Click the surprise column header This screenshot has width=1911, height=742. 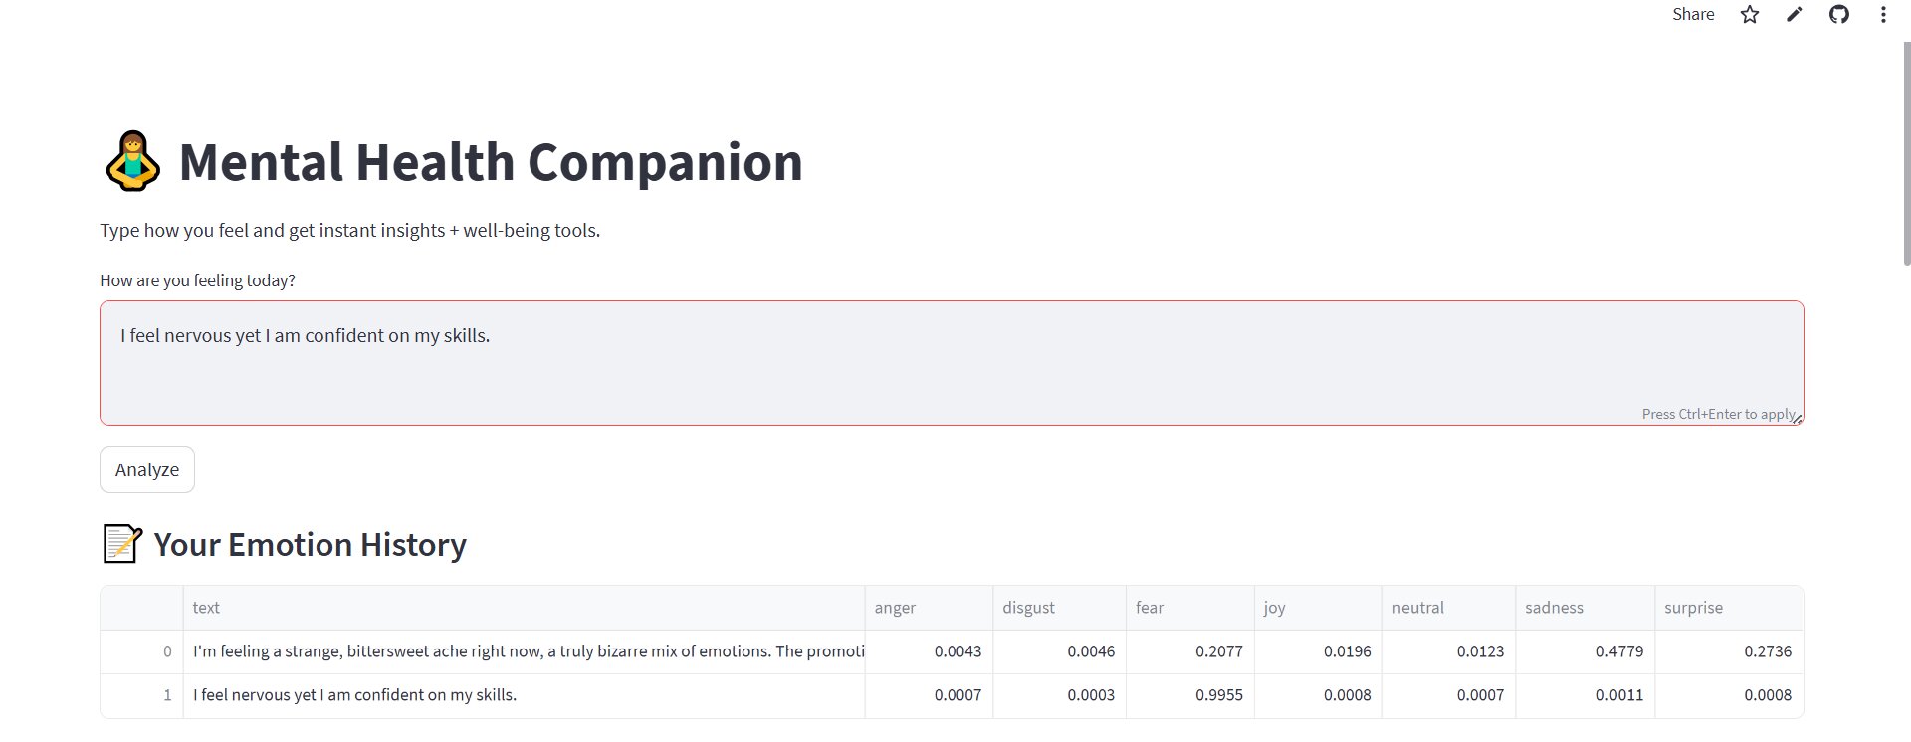click(x=1728, y=608)
